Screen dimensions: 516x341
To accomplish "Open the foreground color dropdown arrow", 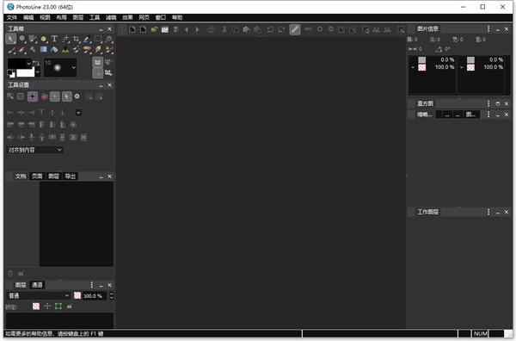I will 29,63.
